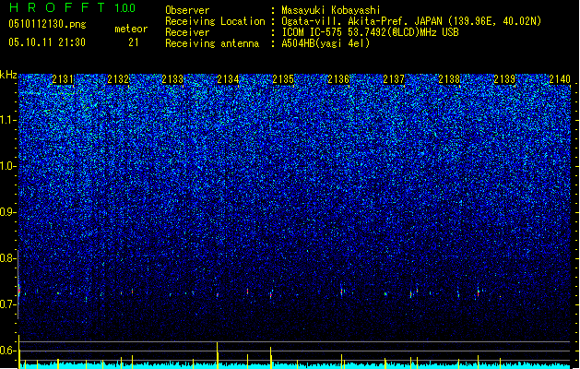
Task: Select antenna text A504HB(yagi 4el)
Action: click(x=326, y=43)
